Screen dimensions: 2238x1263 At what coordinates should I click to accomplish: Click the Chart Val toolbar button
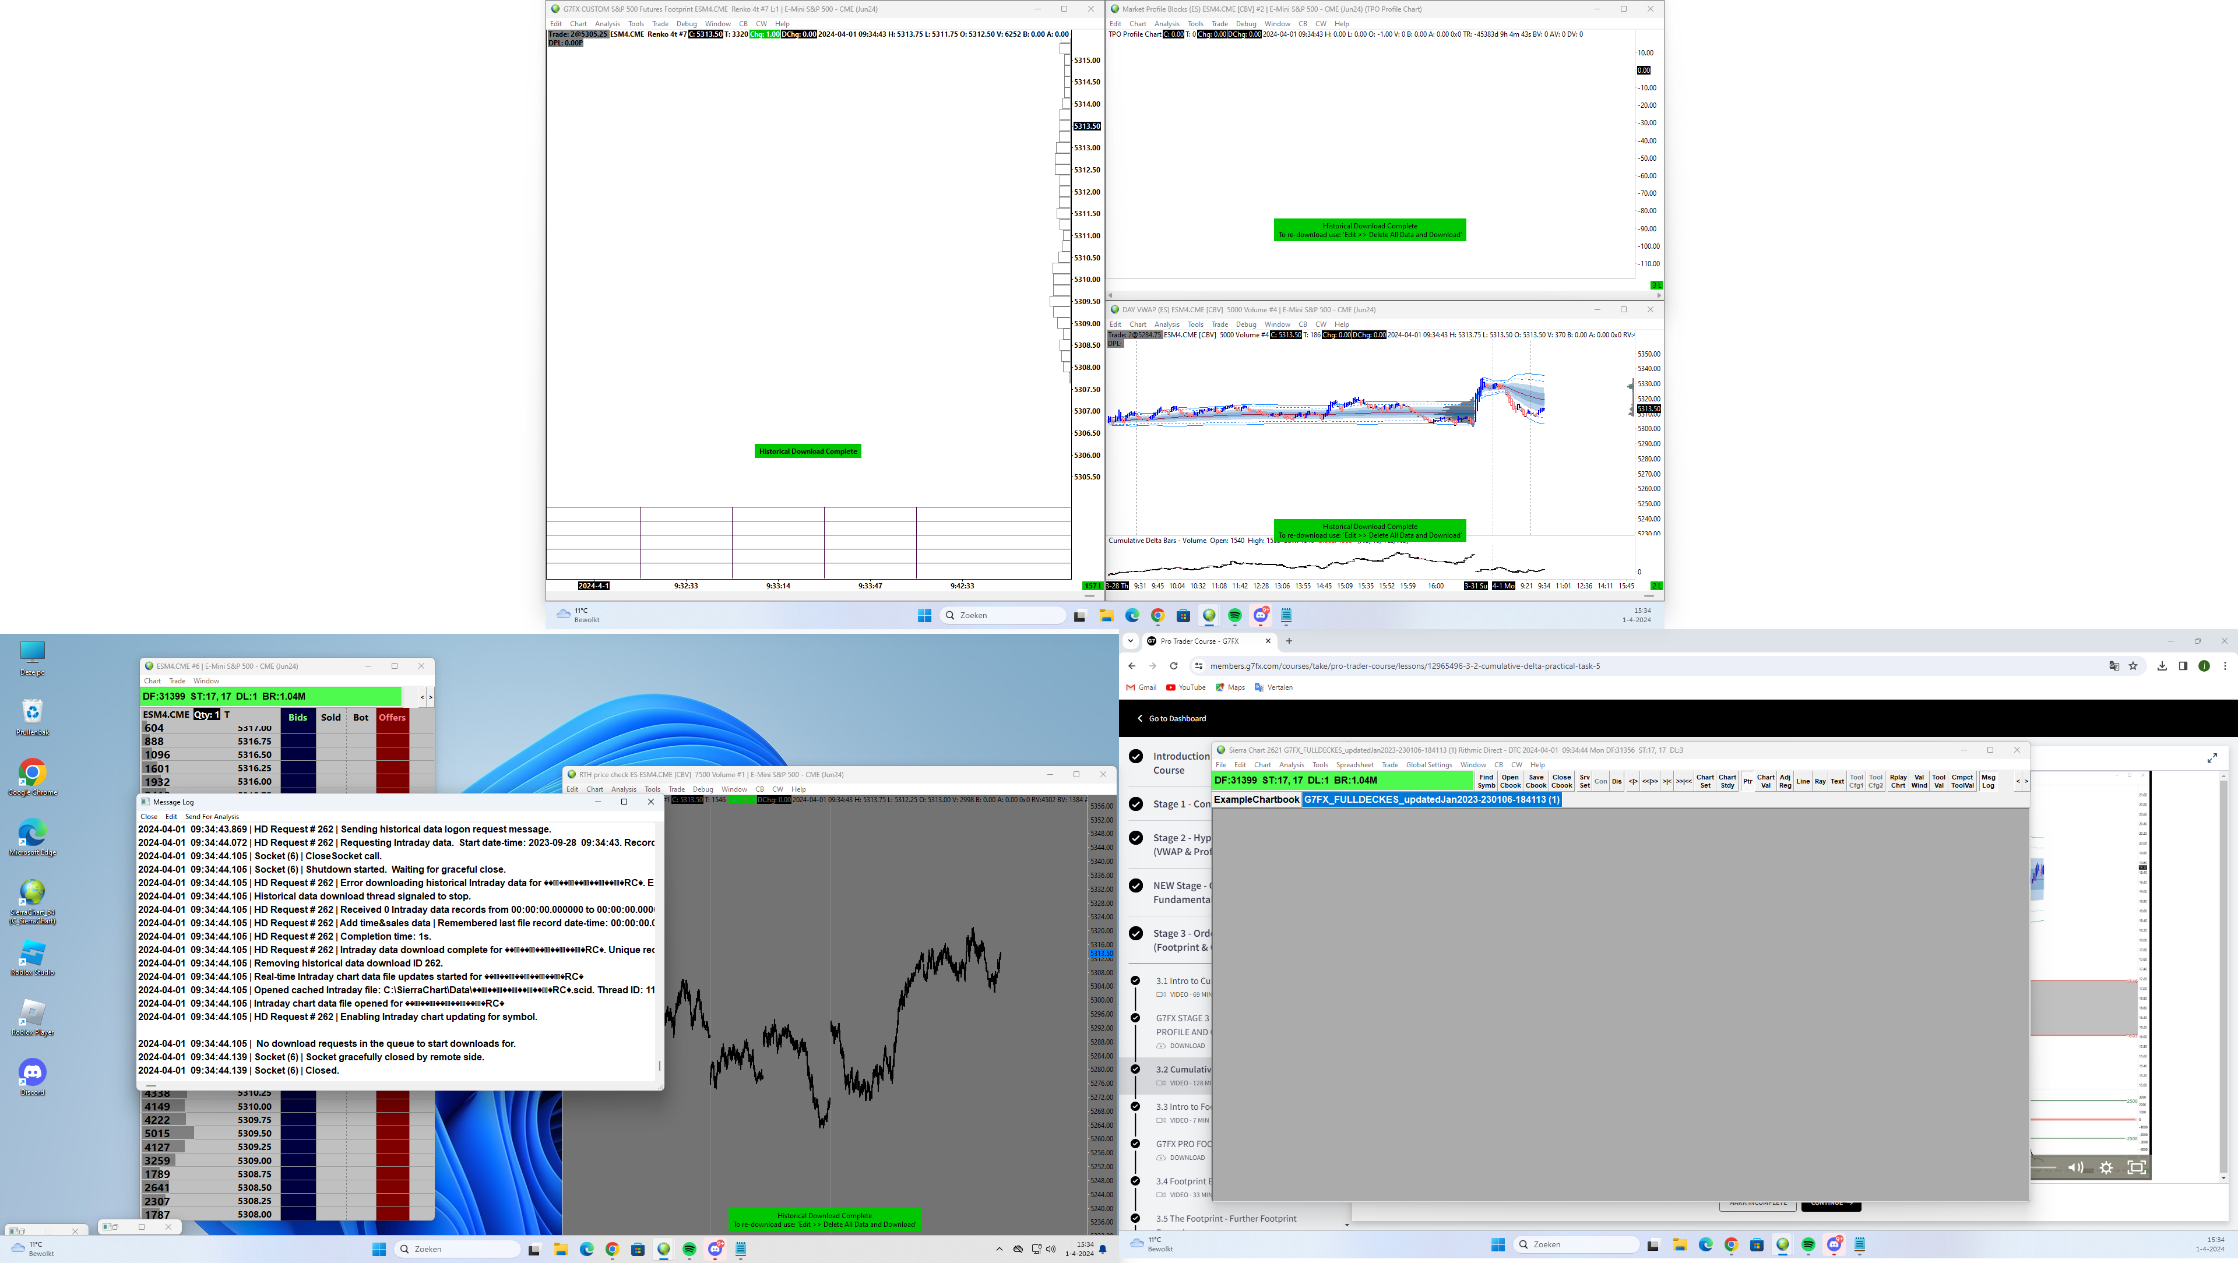click(x=1765, y=781)
